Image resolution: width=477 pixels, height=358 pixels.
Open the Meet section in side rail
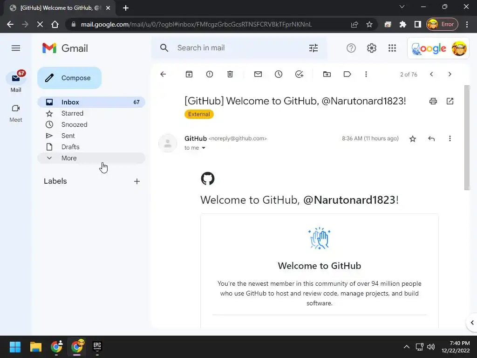click(16, 113)
